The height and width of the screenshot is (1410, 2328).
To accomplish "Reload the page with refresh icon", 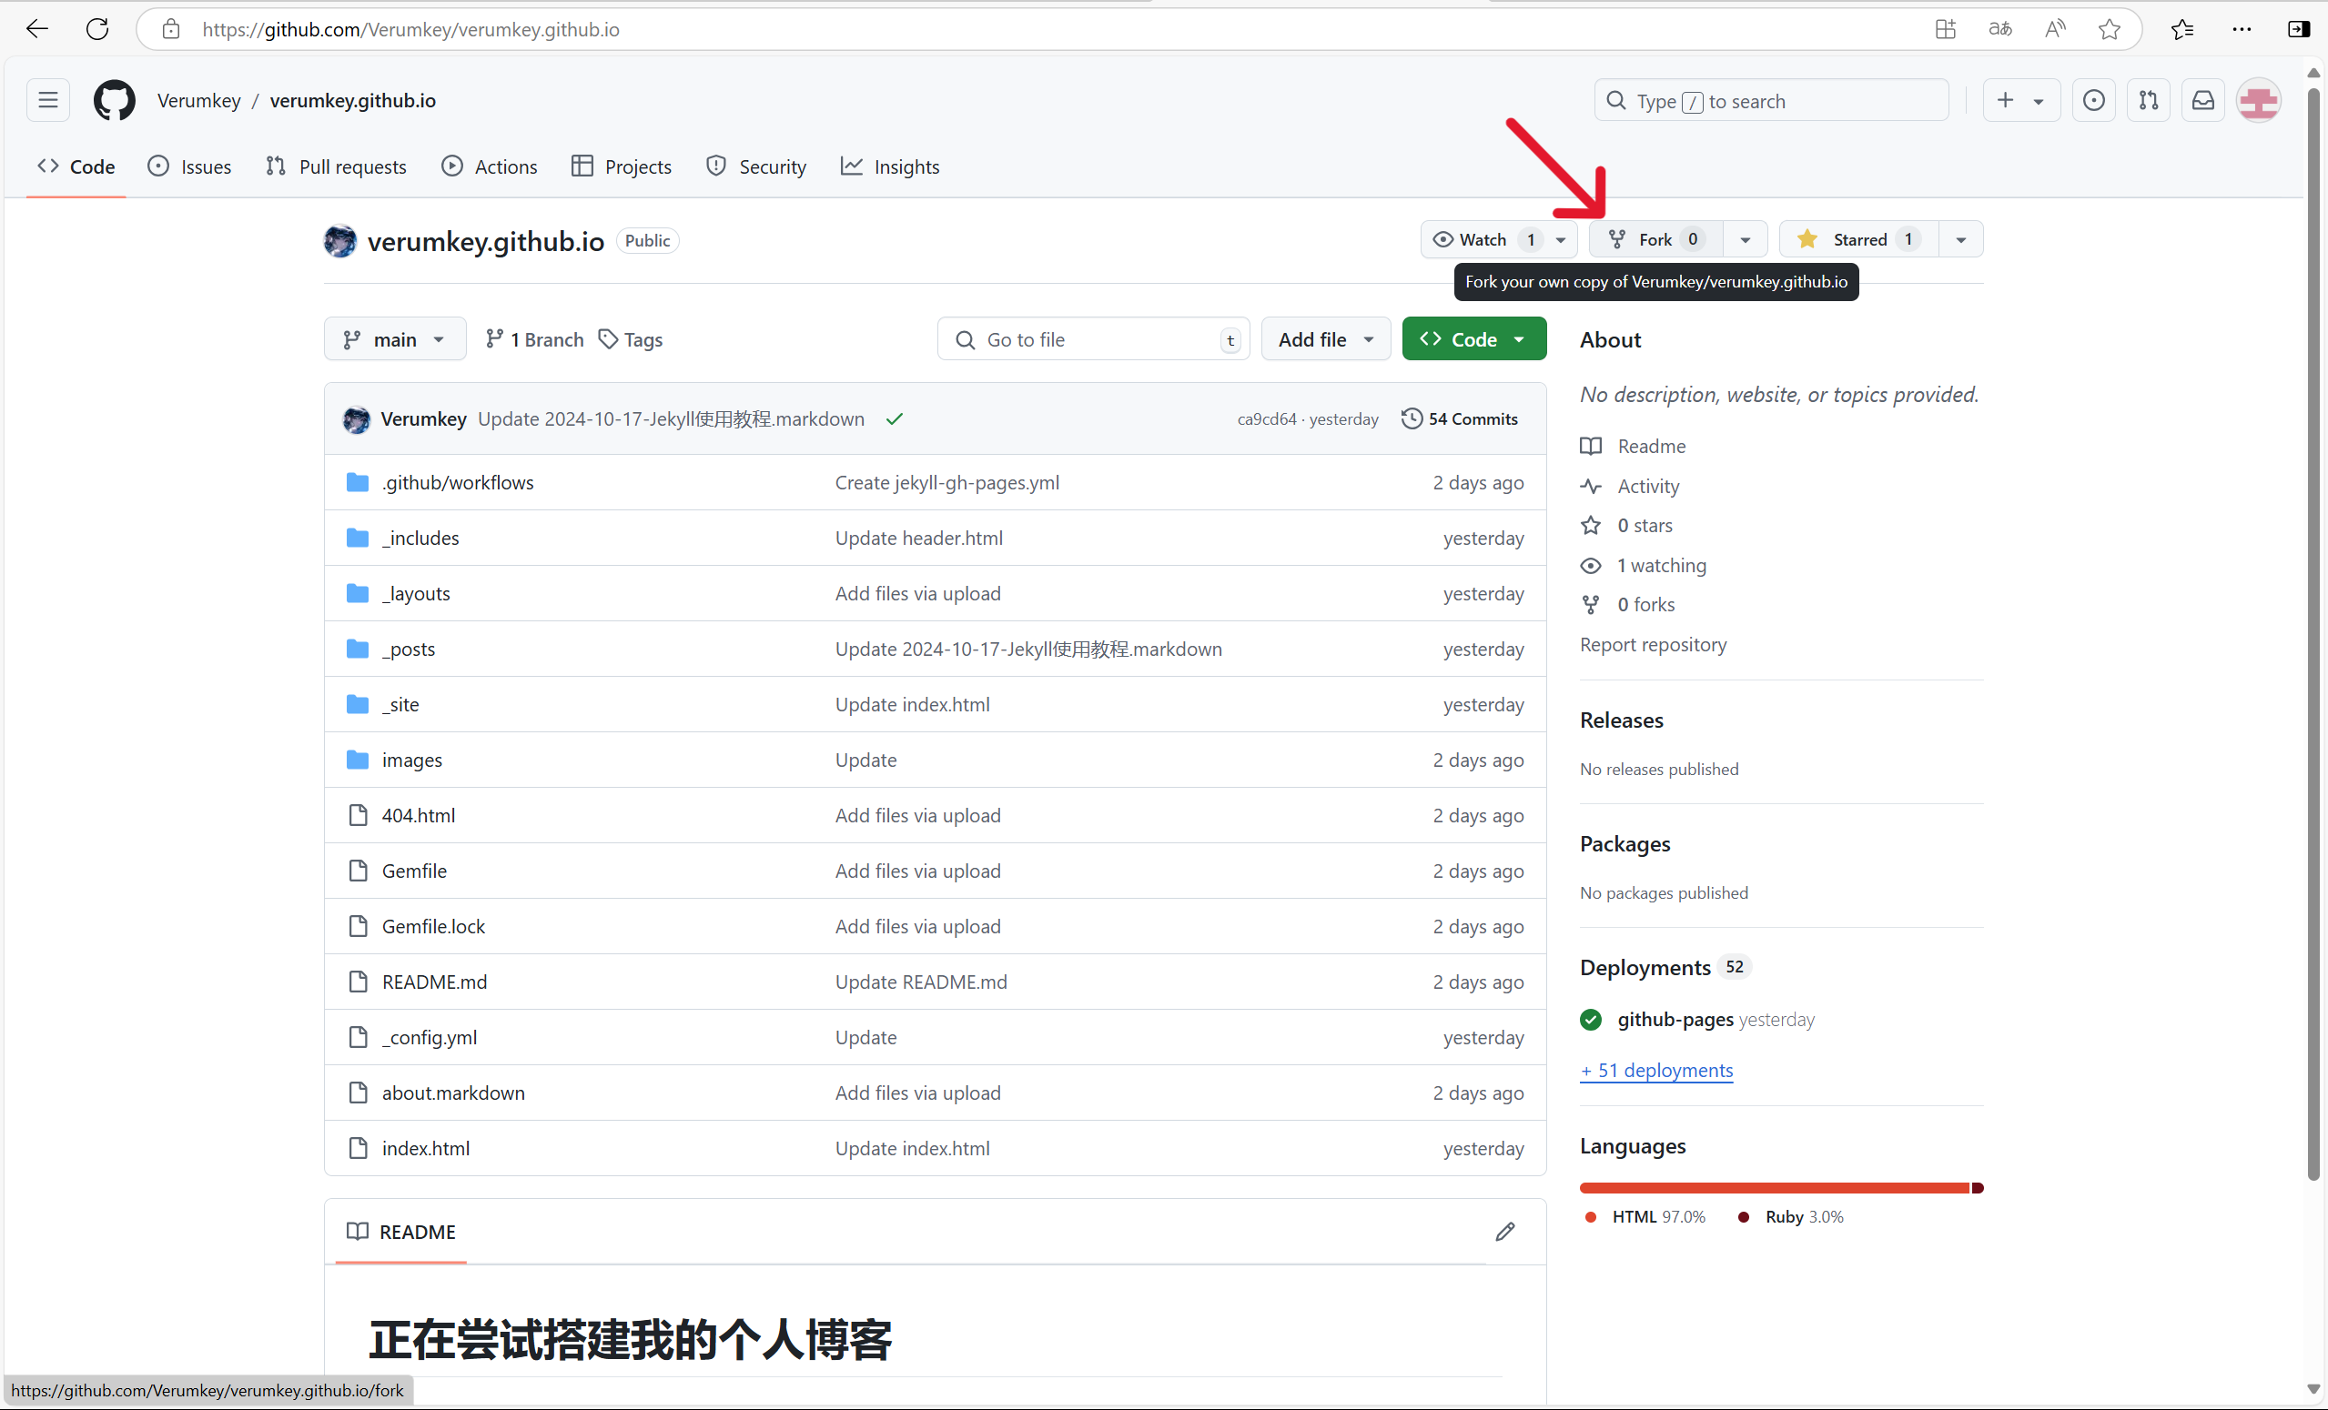I will [x=97, y=29].
